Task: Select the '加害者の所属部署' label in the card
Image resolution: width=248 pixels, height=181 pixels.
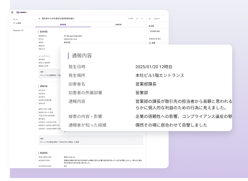Action: [85, 92]
